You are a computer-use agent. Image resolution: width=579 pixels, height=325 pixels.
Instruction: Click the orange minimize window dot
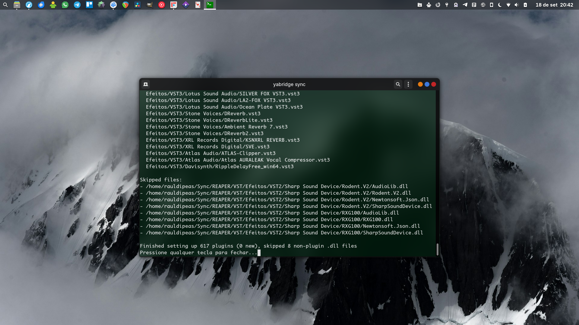pos(420,84)
